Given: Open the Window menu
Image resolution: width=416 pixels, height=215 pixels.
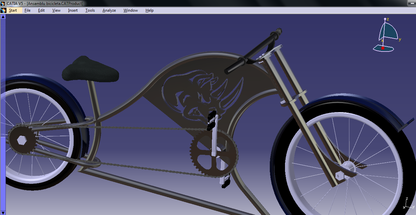Looking at the screenshot, I should tap(131, 10).
